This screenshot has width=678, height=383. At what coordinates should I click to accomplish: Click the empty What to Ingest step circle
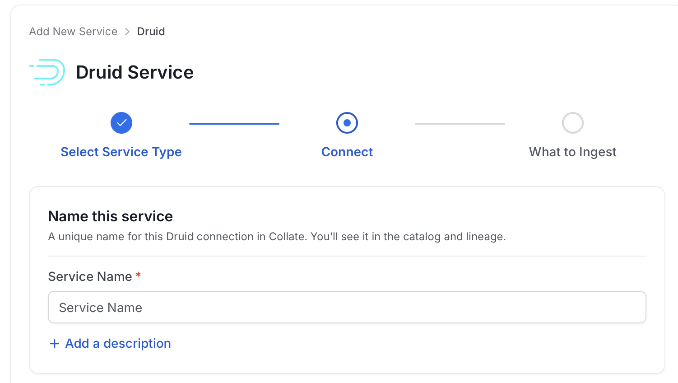point(573,123)
